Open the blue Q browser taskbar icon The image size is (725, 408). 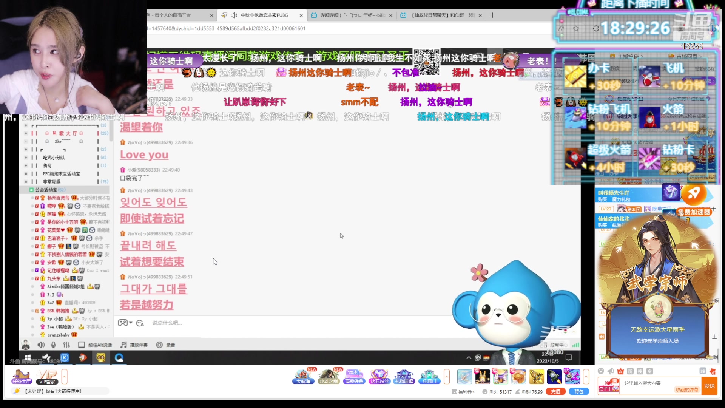click(119, 357)
